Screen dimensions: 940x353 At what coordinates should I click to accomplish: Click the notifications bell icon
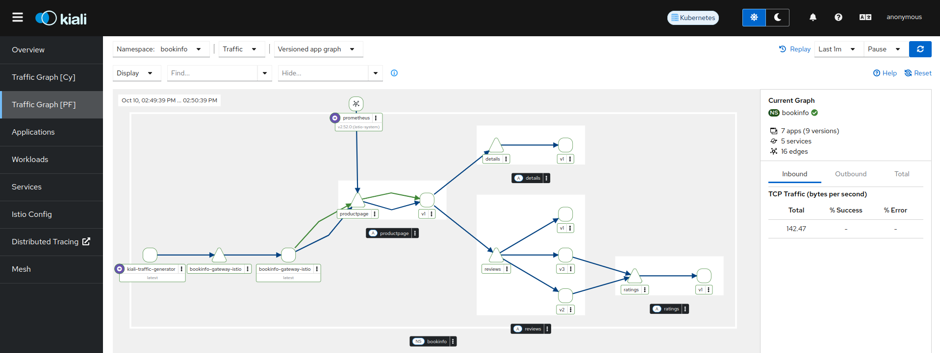tap(813, 18)
